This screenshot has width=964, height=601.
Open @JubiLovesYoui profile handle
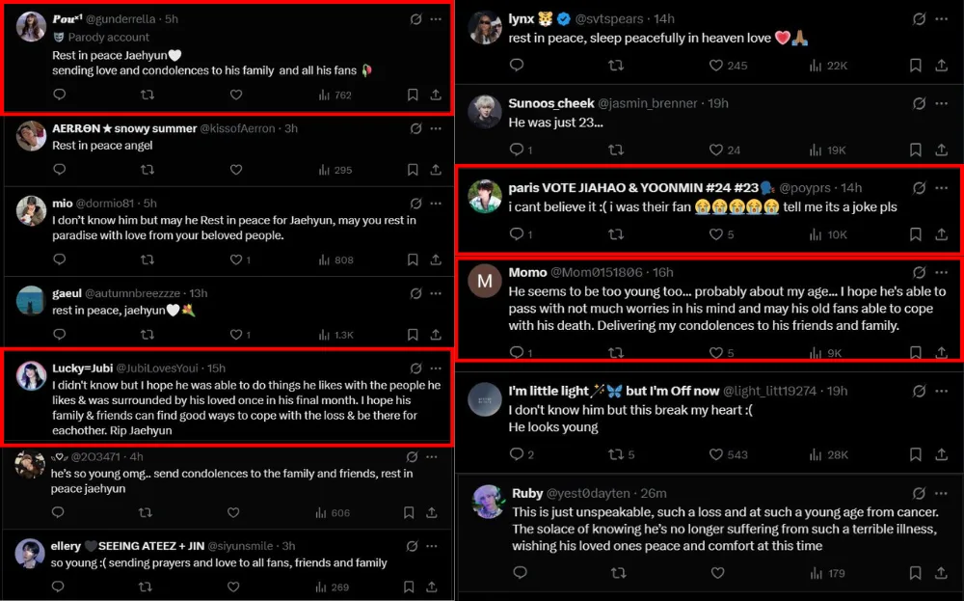tap(160, 369)
